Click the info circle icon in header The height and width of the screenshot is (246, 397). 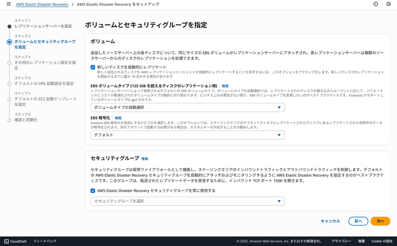376,4
